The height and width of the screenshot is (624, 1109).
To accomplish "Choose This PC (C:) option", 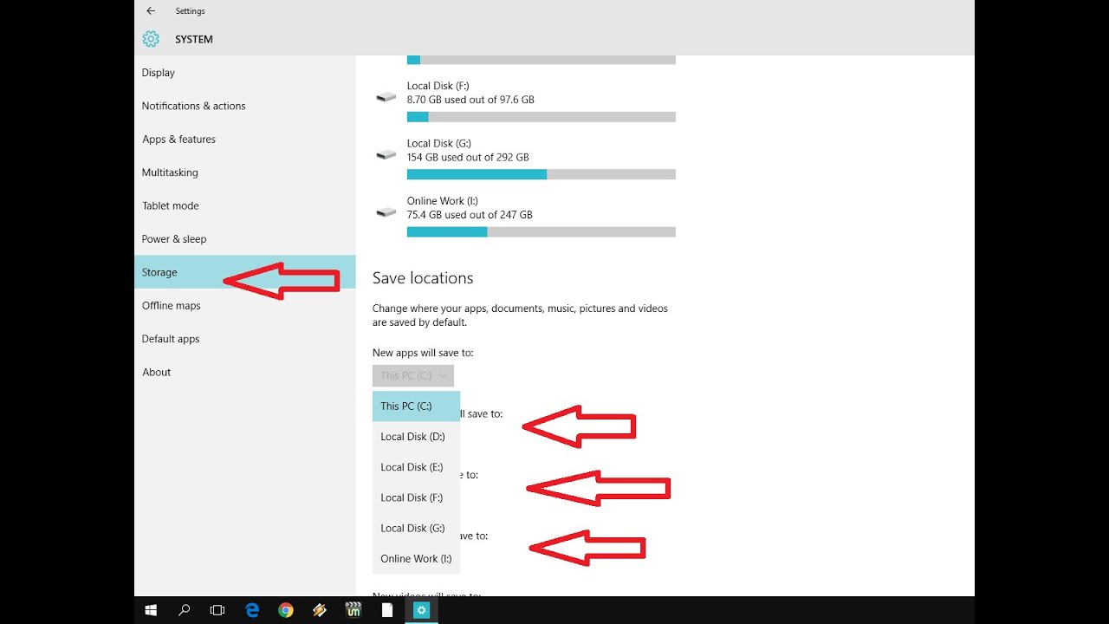I will click(x=416, y=406).
